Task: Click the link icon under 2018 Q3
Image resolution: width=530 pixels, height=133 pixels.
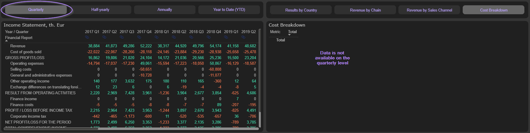Action: pos(191,37)
